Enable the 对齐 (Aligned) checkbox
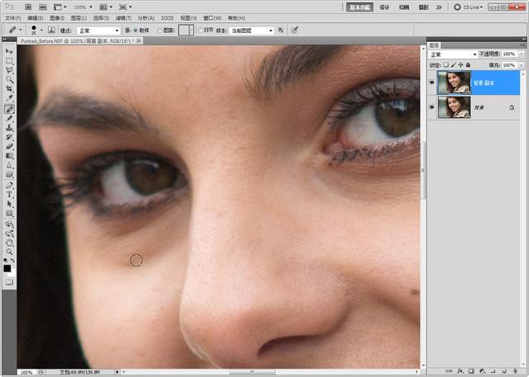The width and height of the screenshot is (529, 377). 200,31
